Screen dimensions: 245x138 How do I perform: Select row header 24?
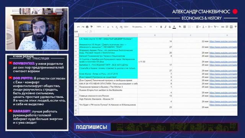(x=76, y=84)
